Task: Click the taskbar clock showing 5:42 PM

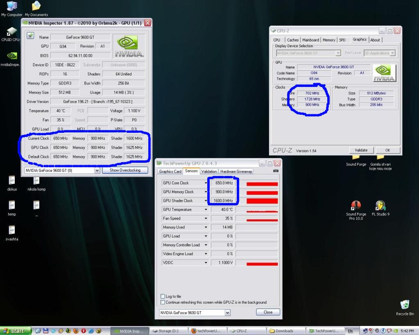Action: pyautogui.click(x=407, y=331)
